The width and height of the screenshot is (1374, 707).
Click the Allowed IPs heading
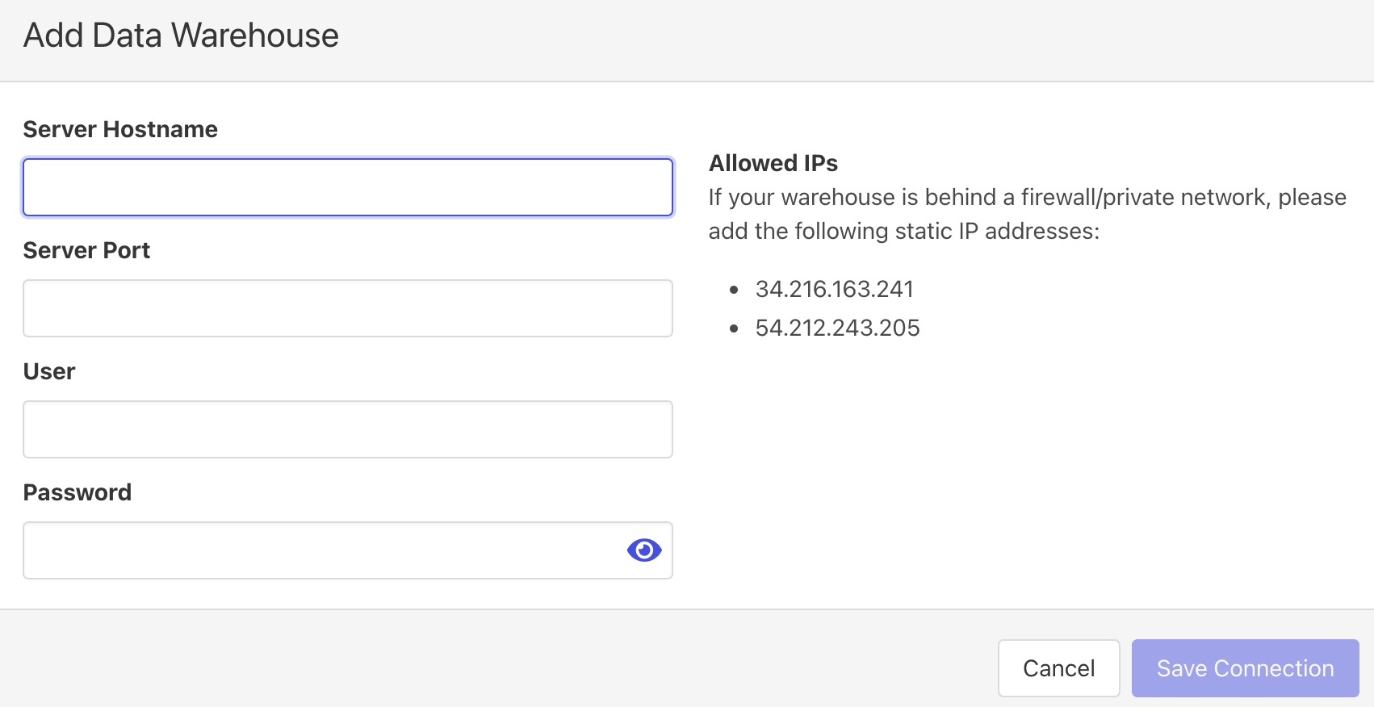coord(773,163)
